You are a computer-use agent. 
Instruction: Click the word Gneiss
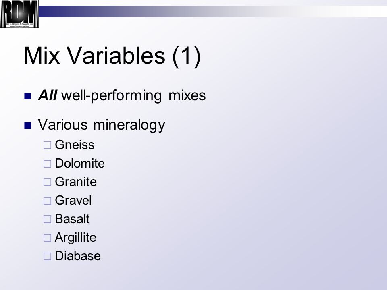click(75, 145)
